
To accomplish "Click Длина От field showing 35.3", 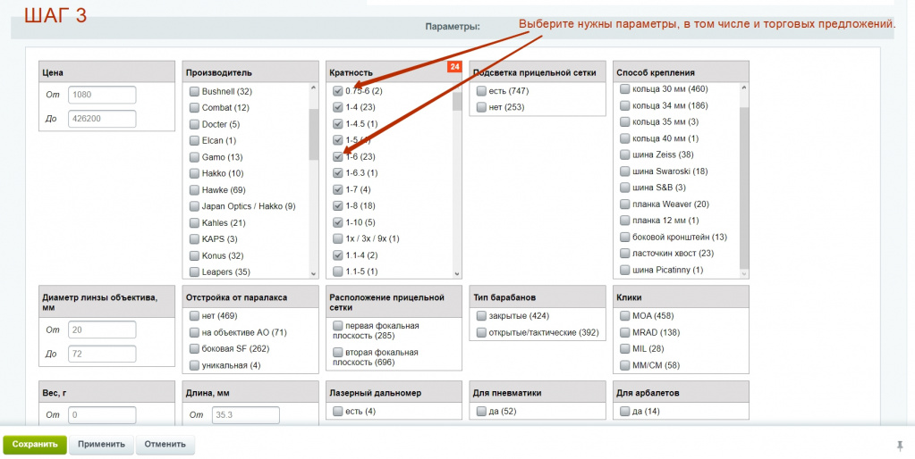I will pos(246,415).
